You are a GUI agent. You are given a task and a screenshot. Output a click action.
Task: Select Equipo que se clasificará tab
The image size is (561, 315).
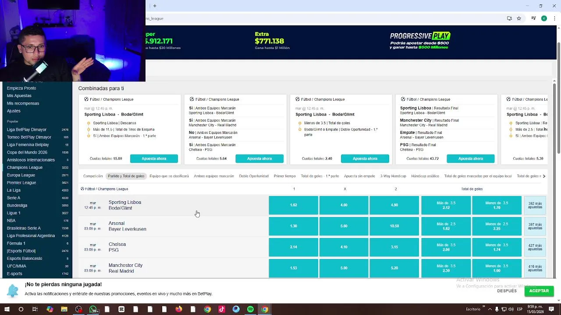coord(169,176)
